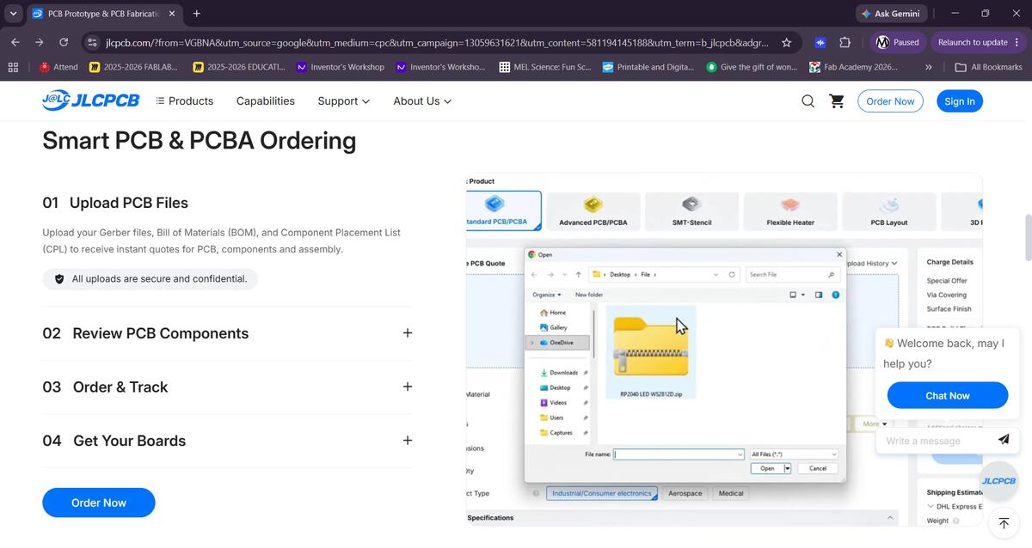Click the page vertical scrollbar
1032x548 pixels.
[1027, 236]
